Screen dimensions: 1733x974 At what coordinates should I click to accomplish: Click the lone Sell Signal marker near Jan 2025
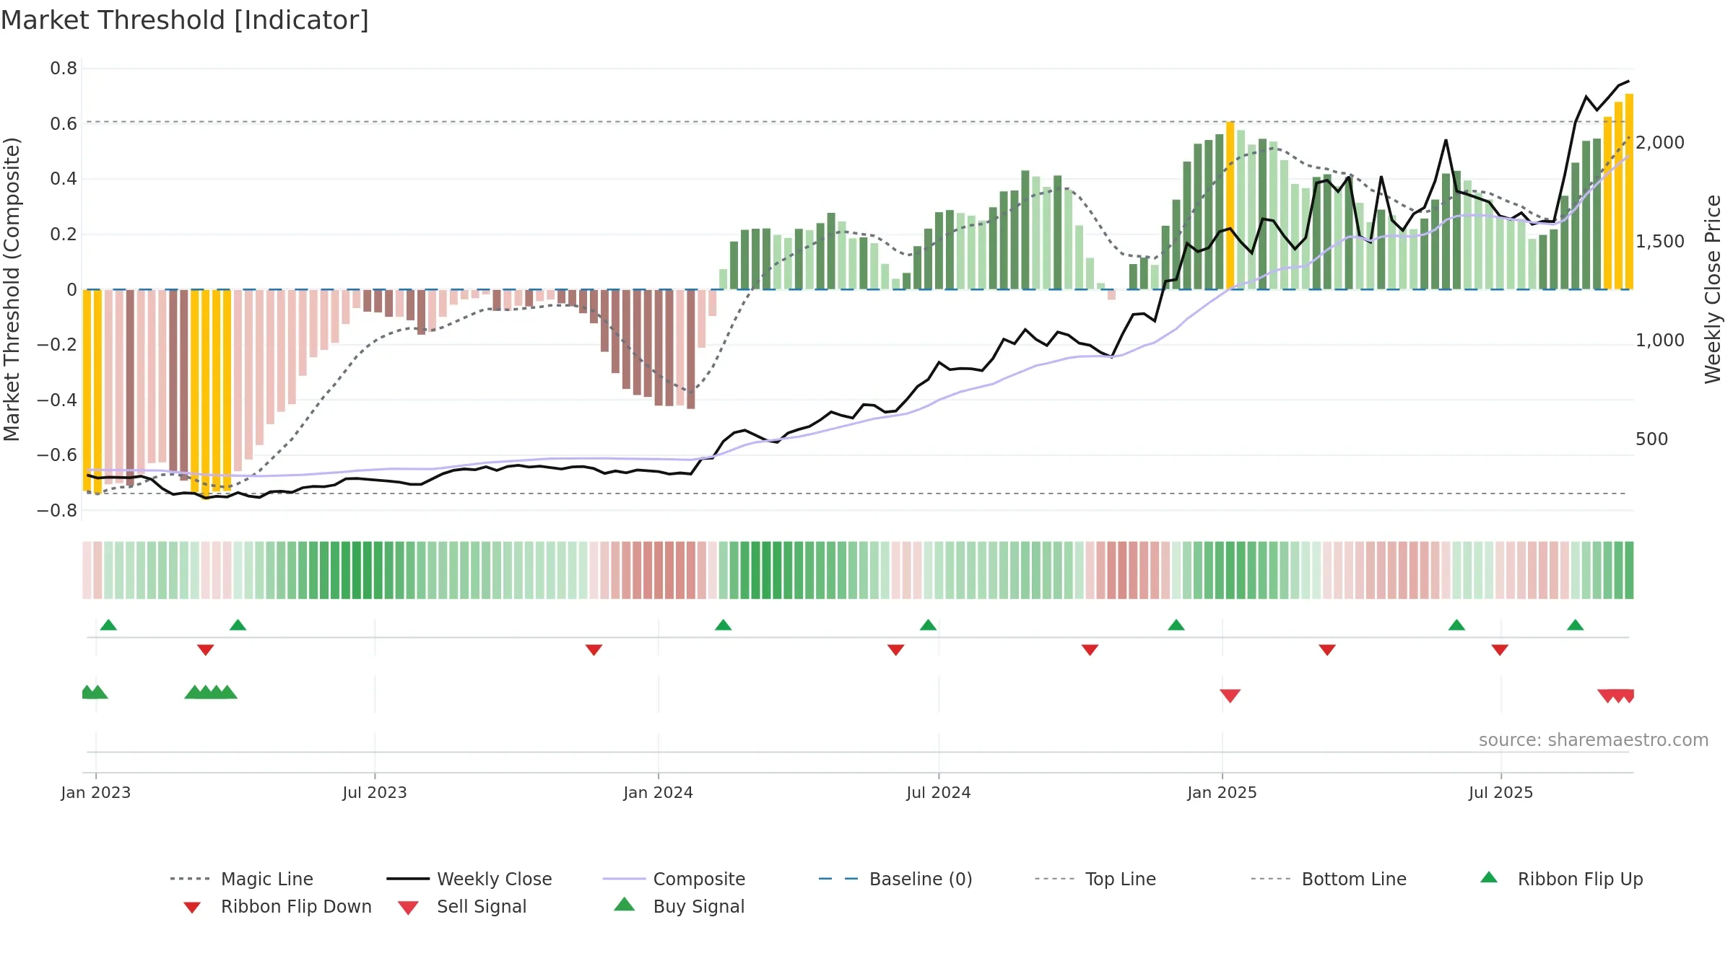tap(1230, 696)
